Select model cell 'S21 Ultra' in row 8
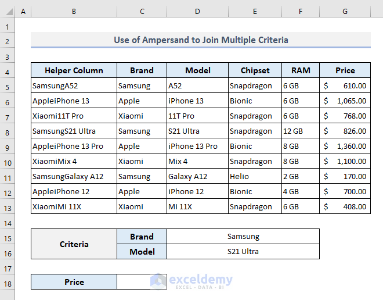383x300 pixels. pyautogui.click(x=197, y=131)
